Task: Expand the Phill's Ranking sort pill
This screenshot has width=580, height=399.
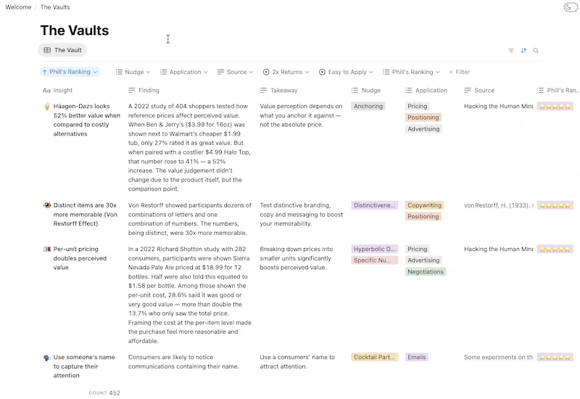Action: point(70,72)
